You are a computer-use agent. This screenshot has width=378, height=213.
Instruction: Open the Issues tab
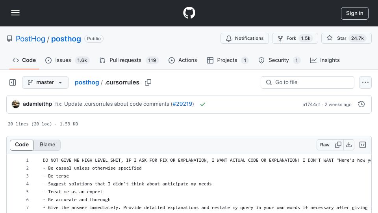(x=67, y=60)
